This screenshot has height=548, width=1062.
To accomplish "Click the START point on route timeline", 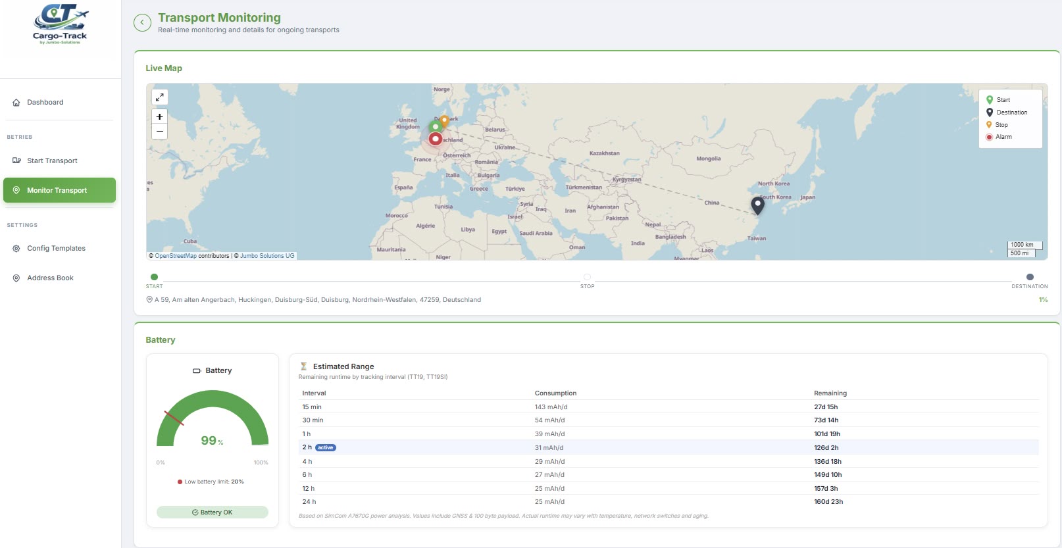I will [x=154, y=277].
